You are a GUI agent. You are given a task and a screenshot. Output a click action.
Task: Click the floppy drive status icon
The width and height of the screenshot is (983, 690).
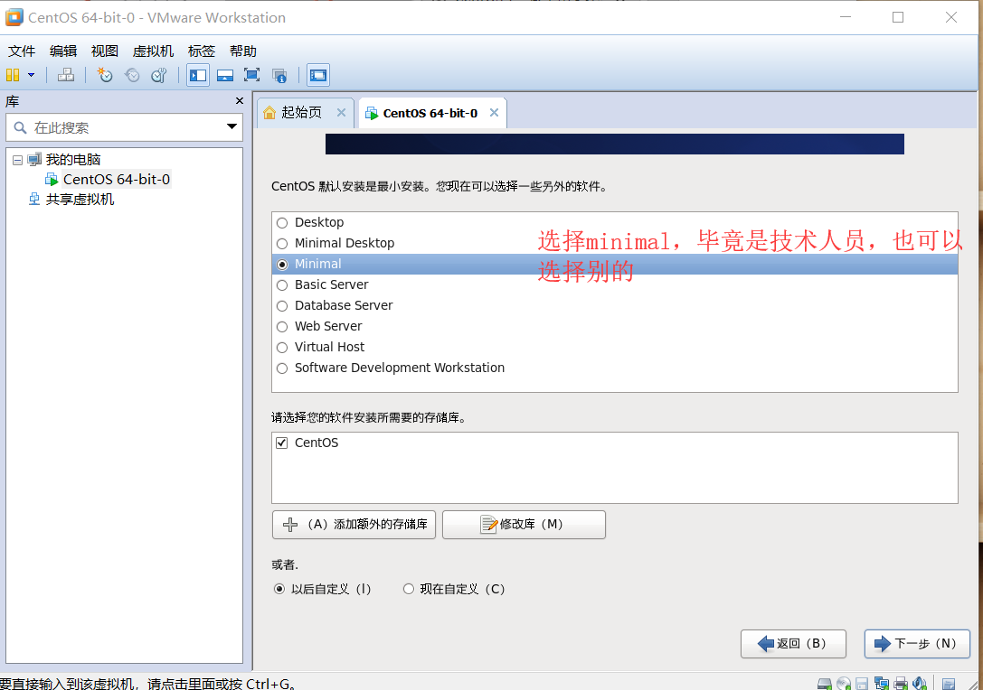point(862,683)
